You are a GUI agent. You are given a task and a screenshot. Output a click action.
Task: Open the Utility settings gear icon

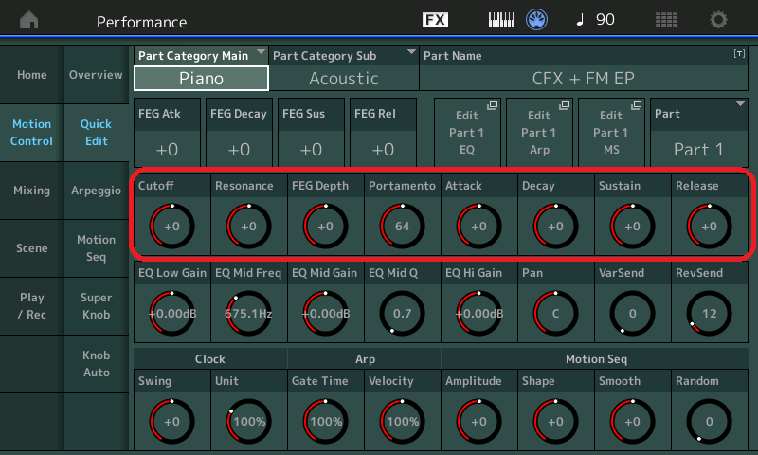click(x=719, y=20)
